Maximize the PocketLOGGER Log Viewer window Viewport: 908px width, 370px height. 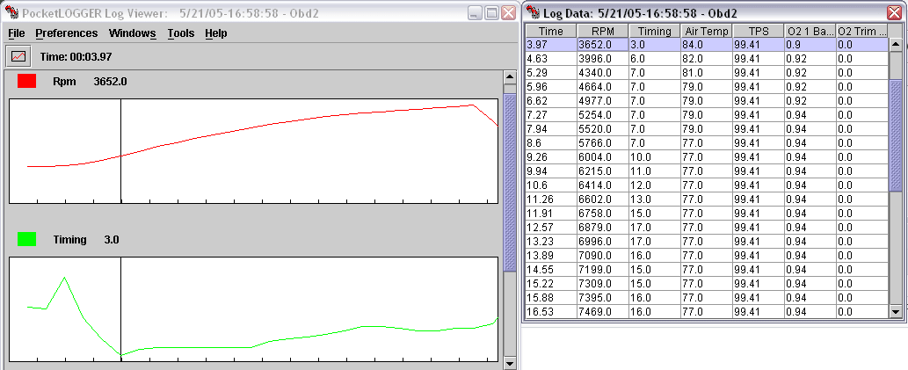(x=492, y=13)
